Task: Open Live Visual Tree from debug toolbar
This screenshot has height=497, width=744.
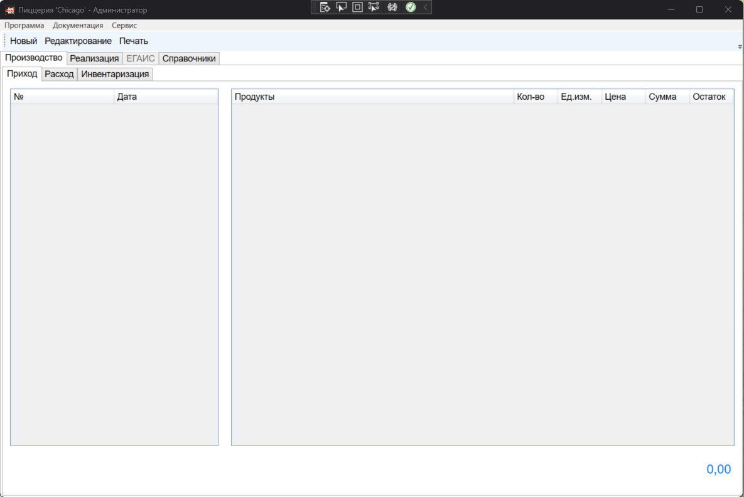Action: (325, 7)
